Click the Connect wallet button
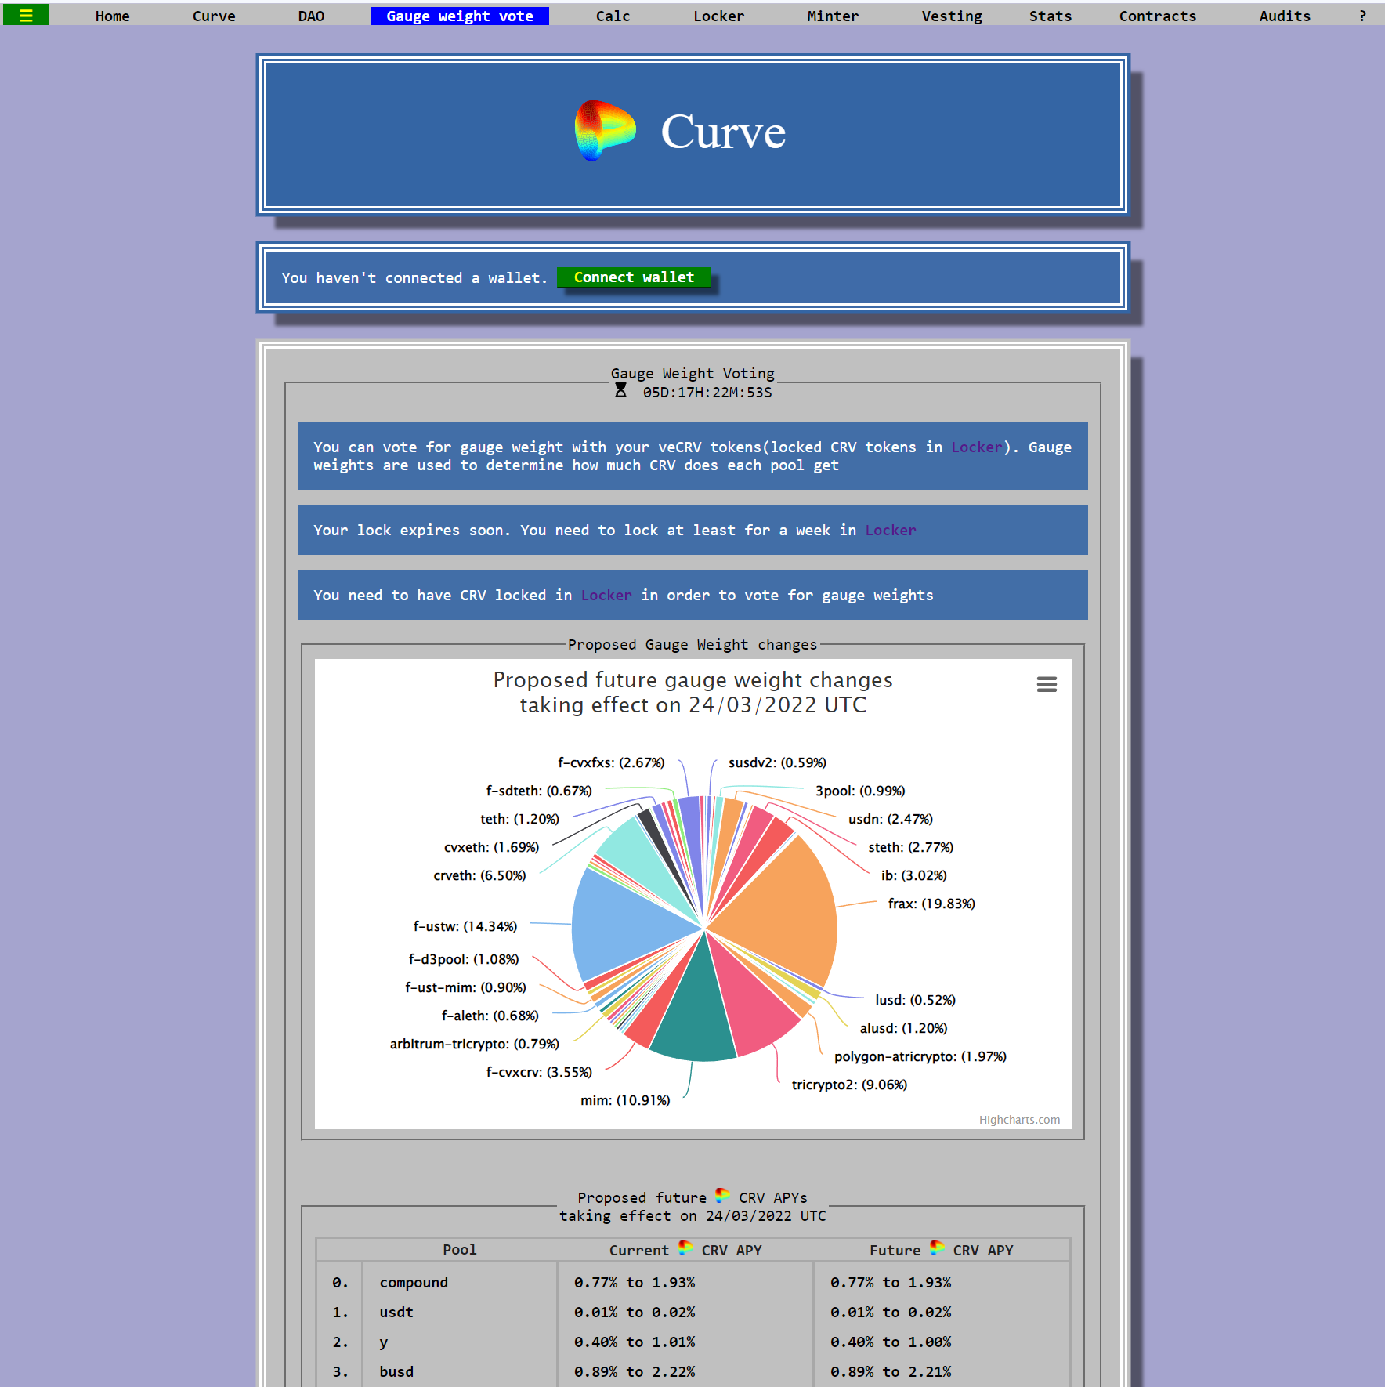Screen dimensions: 1385x1387 coord(634,277)
